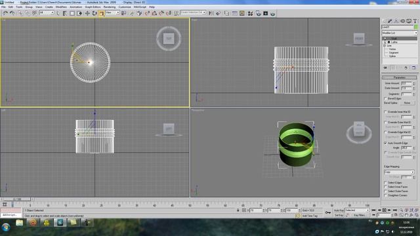Toggle Angle Snap icon in toolbar
420x236 pixels.
[154, 13]
